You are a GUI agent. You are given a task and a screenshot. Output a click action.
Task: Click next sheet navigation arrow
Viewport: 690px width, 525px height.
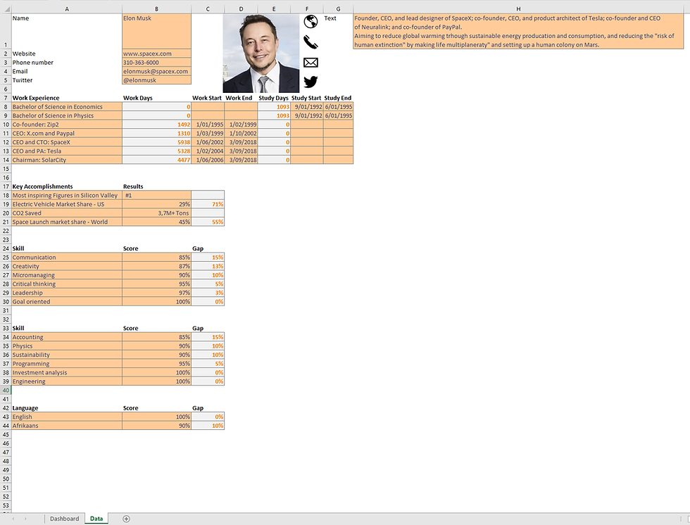click(x=25, y=519)
